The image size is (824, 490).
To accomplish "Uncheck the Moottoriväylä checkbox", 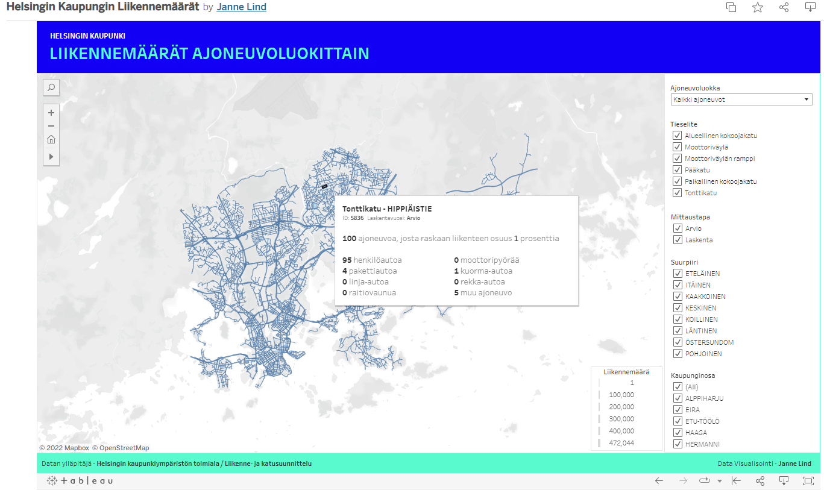I will tap(677, 147).
